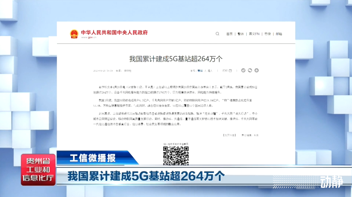Viewport: 352px width, 197px height.
Task: Click the QR code under the article
Action: (175, 156)
